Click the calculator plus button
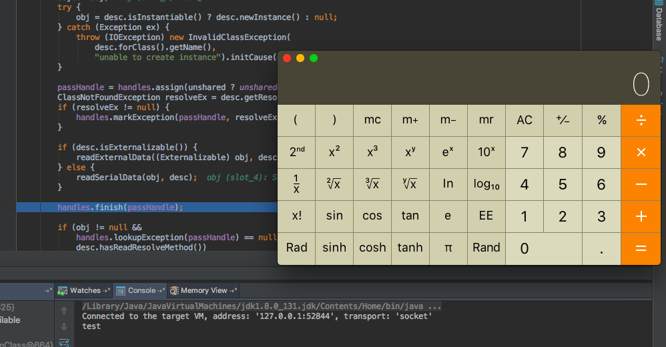The image size is (666, 347). click(641, 216)
